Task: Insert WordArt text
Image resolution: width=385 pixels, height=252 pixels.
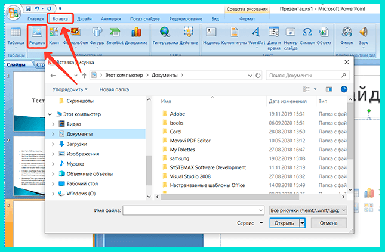Action: click(x=257, y=37)
